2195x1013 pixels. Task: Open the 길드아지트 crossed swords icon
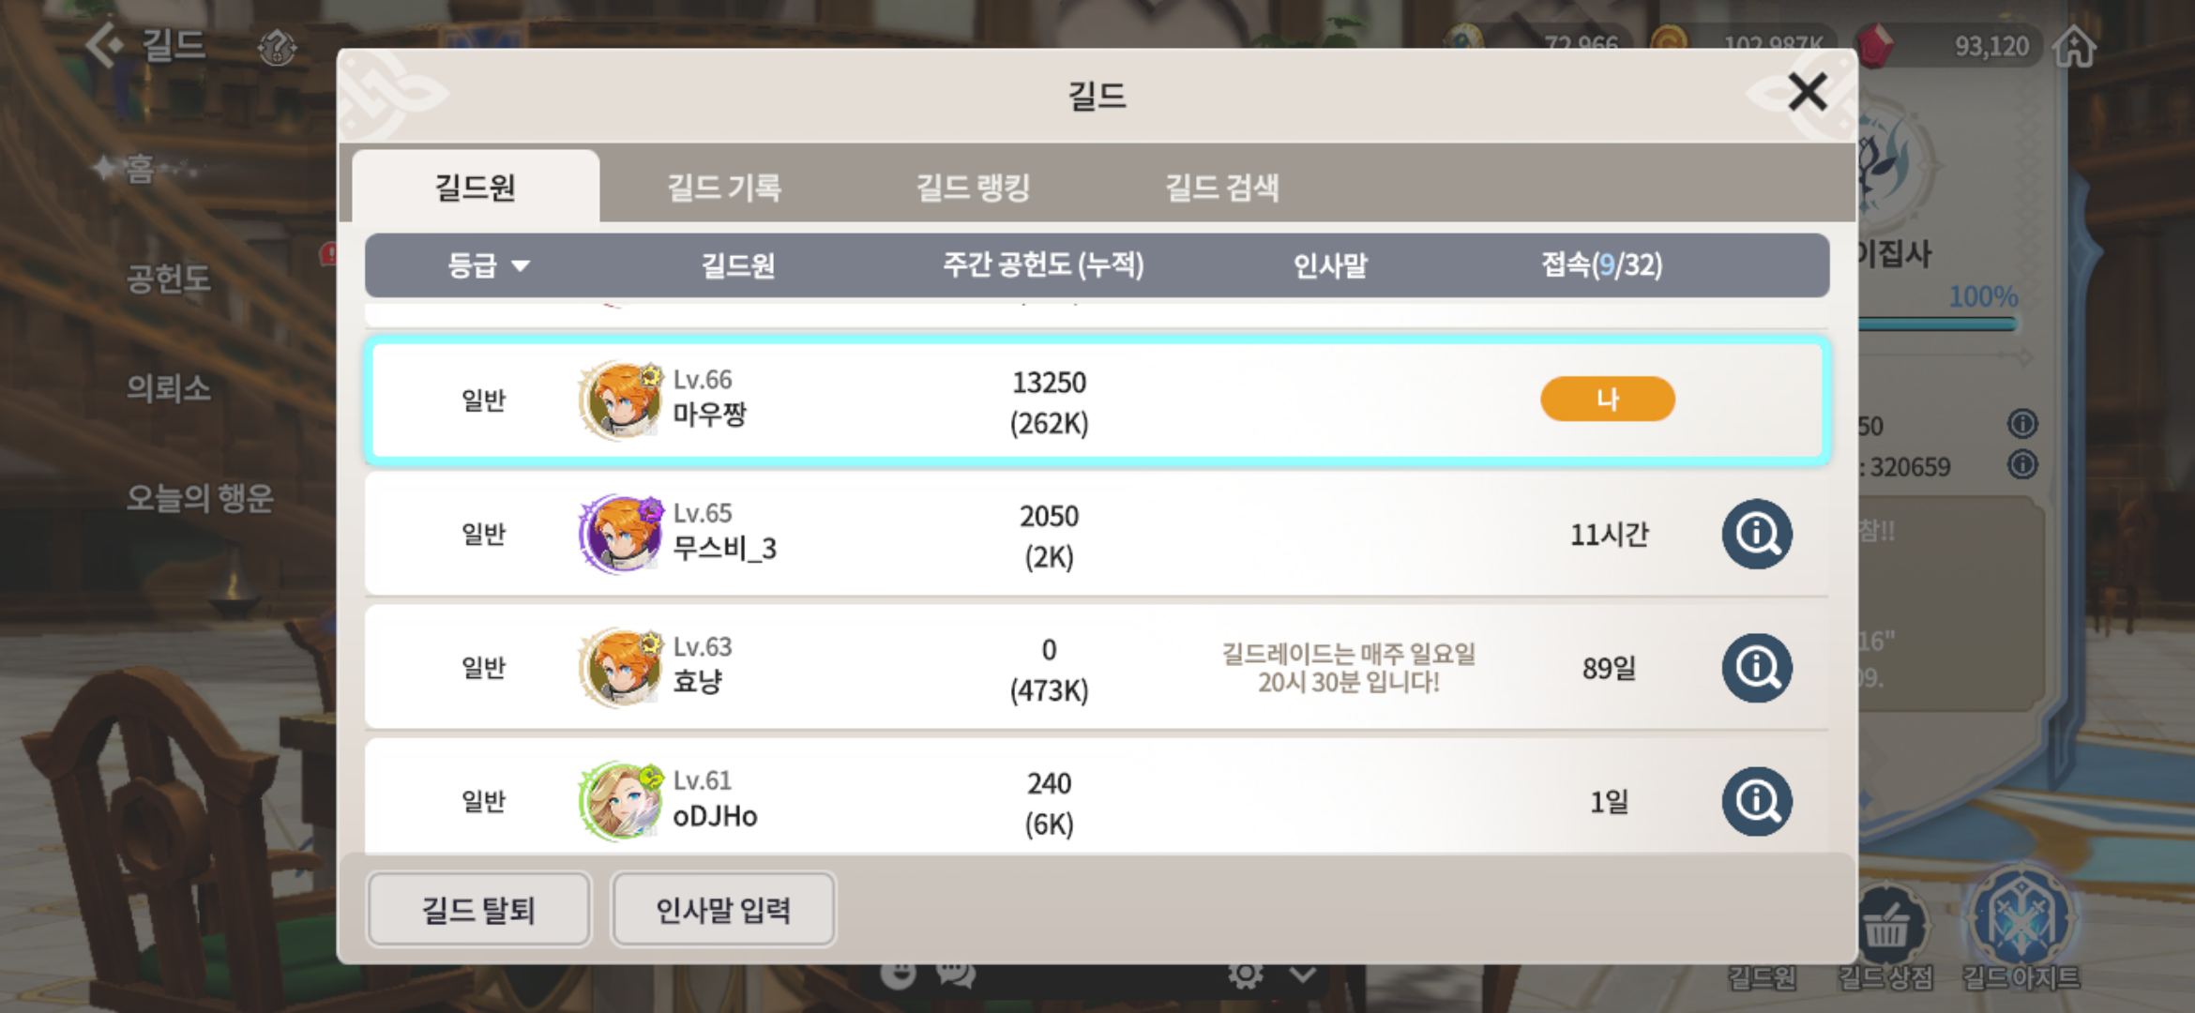(2021, 919)
